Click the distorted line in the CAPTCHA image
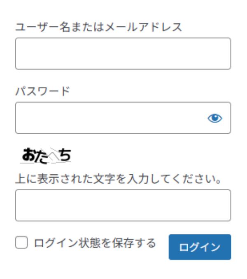This screenshot has width=247, height=279. coord(53,155)
